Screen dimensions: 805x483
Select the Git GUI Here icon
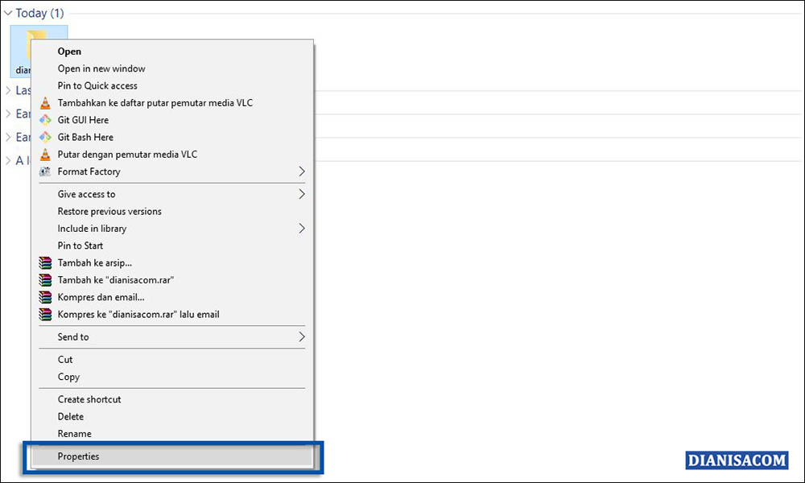pyautogui.click(x=44, y=120)
